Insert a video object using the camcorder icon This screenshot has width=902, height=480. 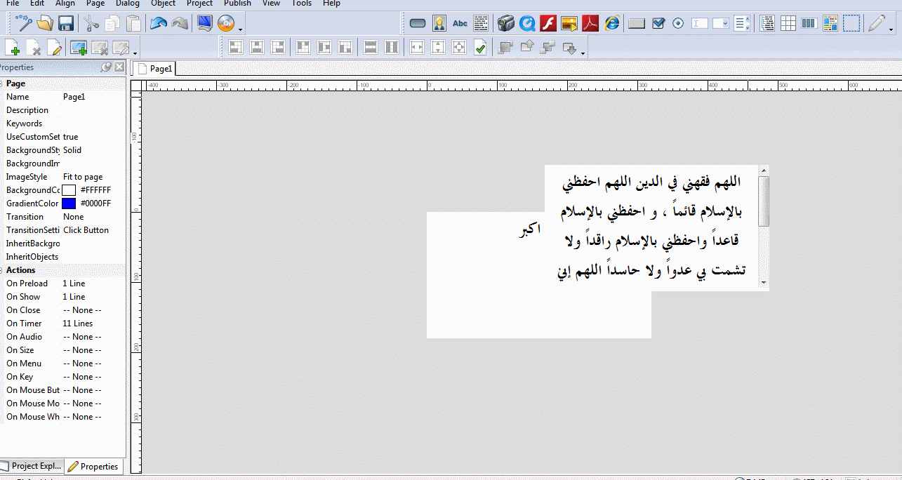coord(505,23)
